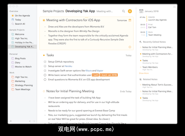Select the Developing Yak A... project

[x=22, y=47]
